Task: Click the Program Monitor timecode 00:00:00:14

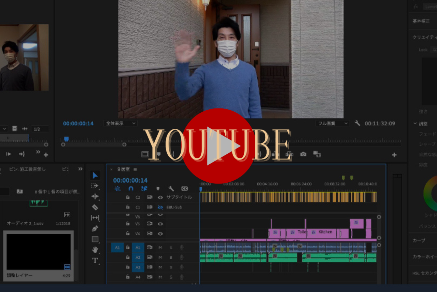Action: point(78,123)
